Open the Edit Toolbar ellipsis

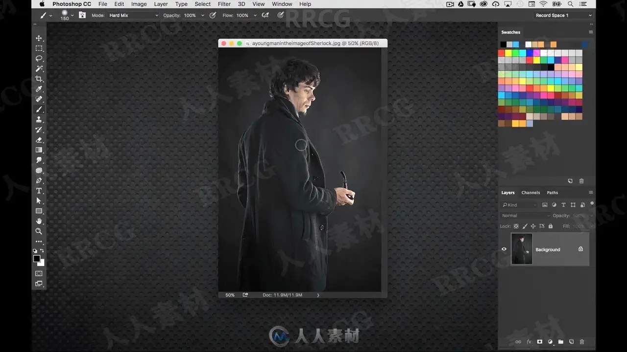(39, 242)
